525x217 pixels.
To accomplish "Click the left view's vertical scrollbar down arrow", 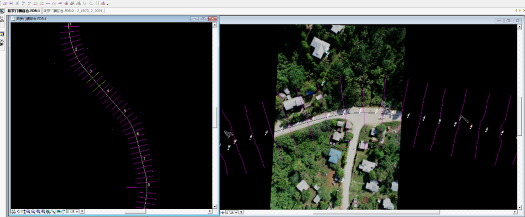I will point(215,206).
